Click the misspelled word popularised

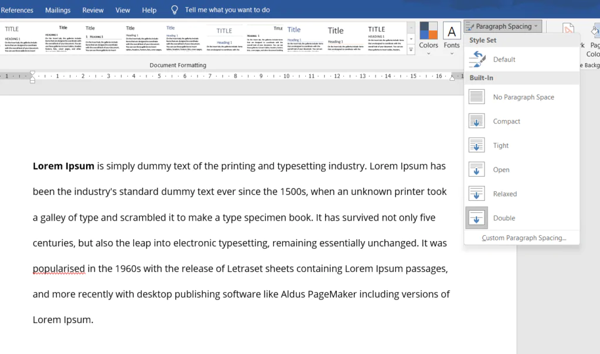click(x=59, y=269)
